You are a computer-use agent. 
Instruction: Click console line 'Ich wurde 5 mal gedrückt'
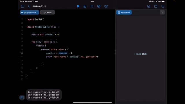click(x=44, y=95)
